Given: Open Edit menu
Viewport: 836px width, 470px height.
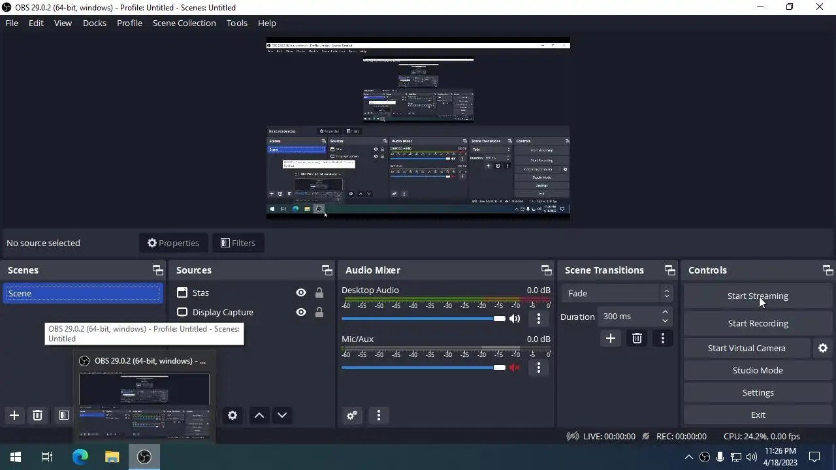Looking at the screenshot, I should pos(36,23).
